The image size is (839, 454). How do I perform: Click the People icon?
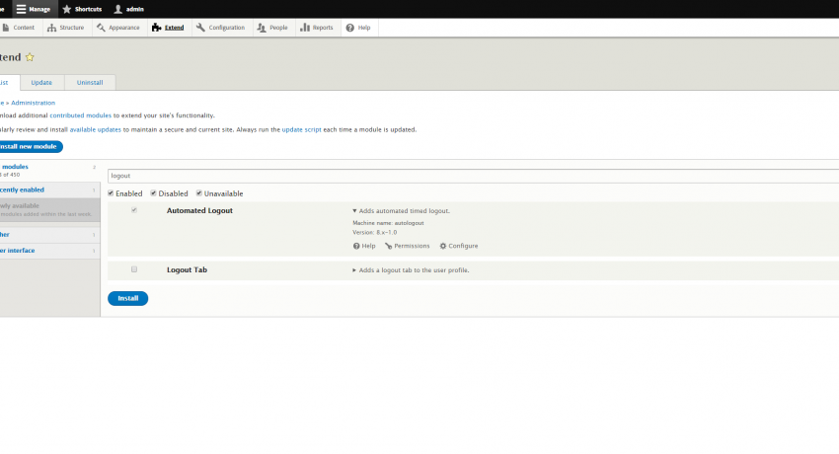coord(262,28)
